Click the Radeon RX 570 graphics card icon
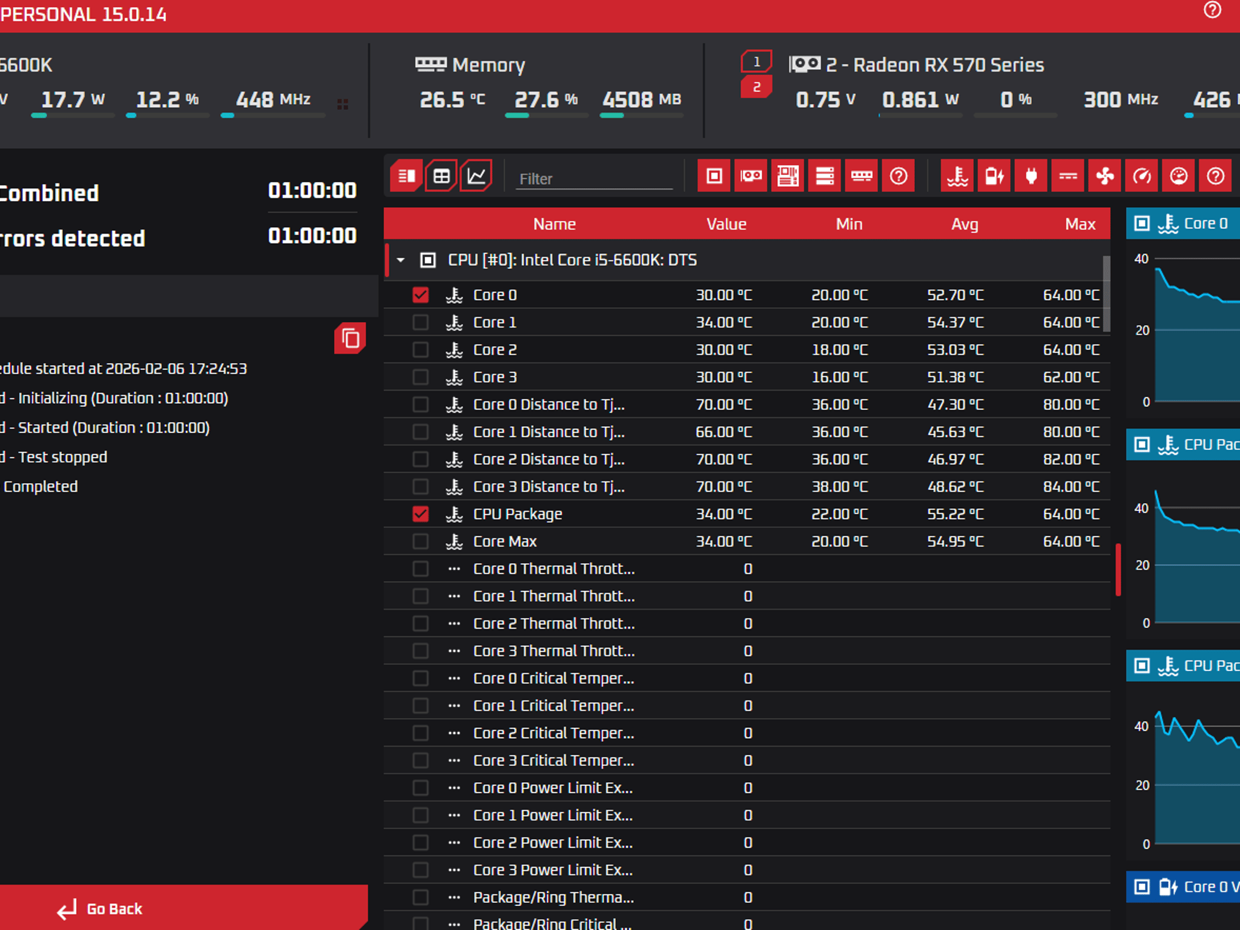1240x930 pixels. 805,64
